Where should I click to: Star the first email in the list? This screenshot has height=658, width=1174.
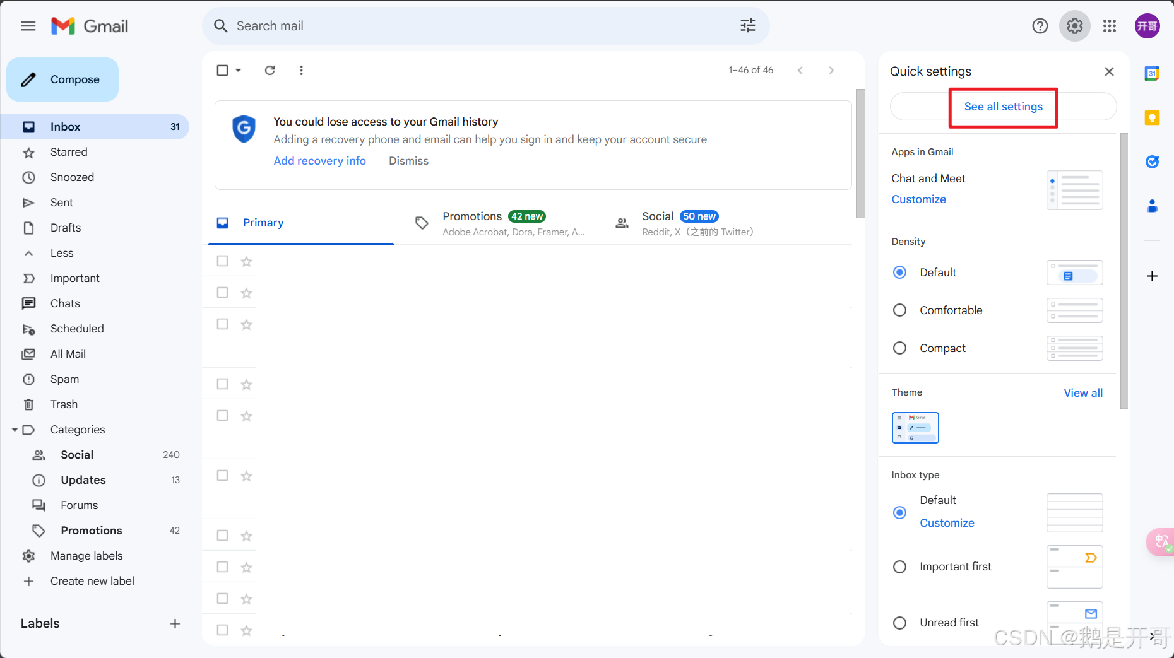(x=247, y=261)
